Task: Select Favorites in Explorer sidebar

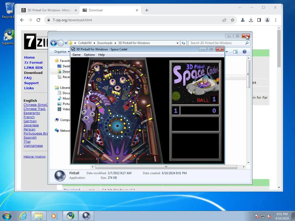Action: pyautogui.click(x=62, y=61)
